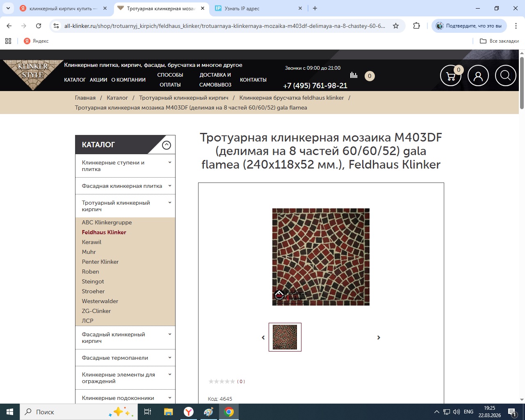Close the Узнать IP адрес tab
The image size is (525, 420).
pyautogui.click(x=300, y=8)
